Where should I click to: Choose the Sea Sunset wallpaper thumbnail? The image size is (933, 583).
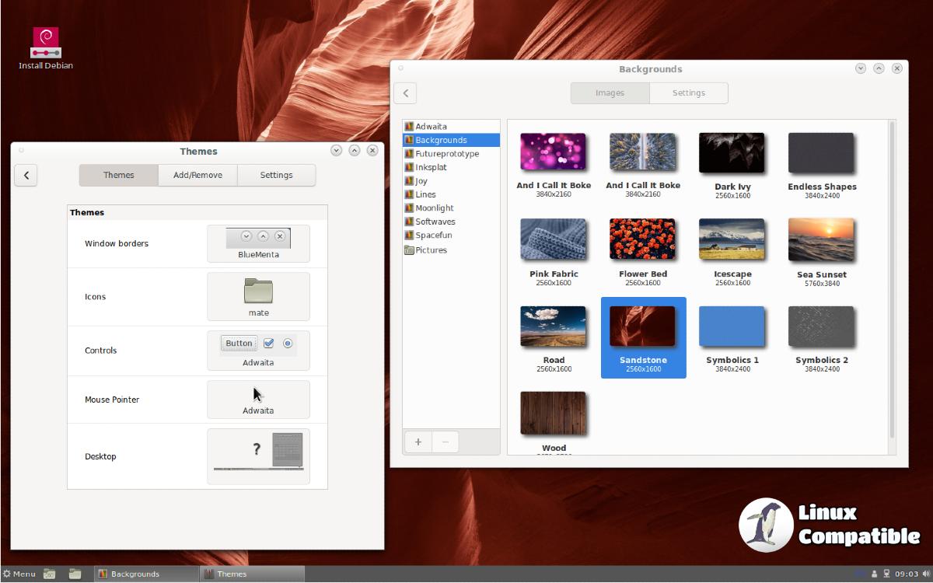[821, 240]
